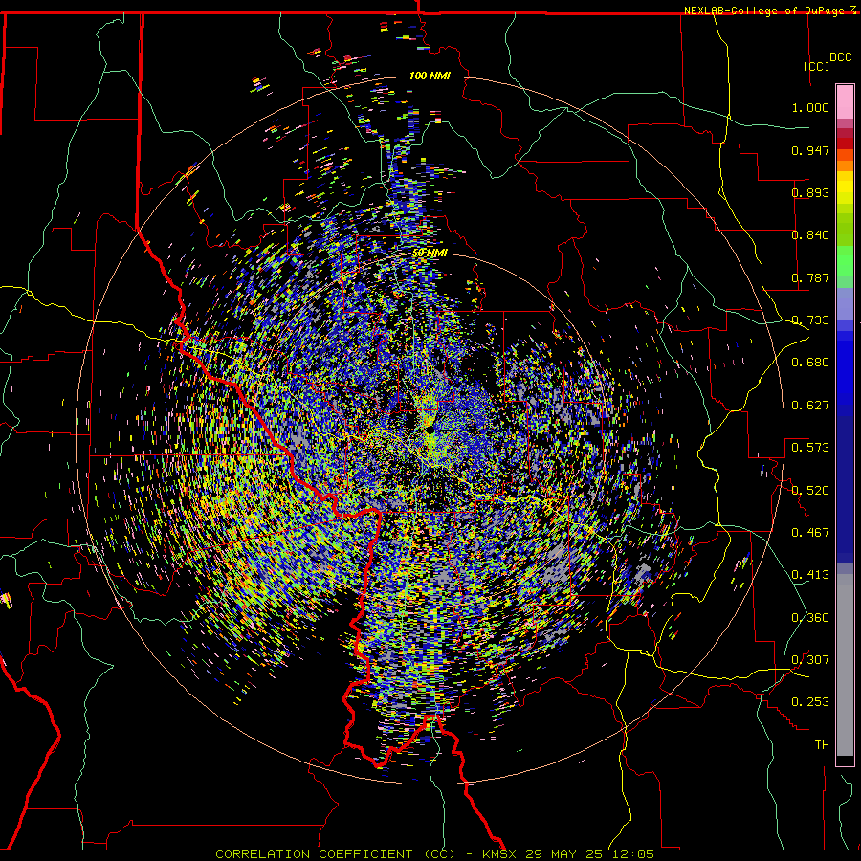Click the 0.733 legend value

(x=810, y=320)
